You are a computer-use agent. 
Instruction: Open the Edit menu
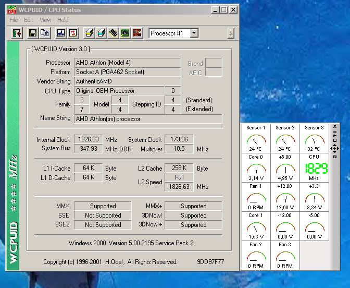(29, 20)
